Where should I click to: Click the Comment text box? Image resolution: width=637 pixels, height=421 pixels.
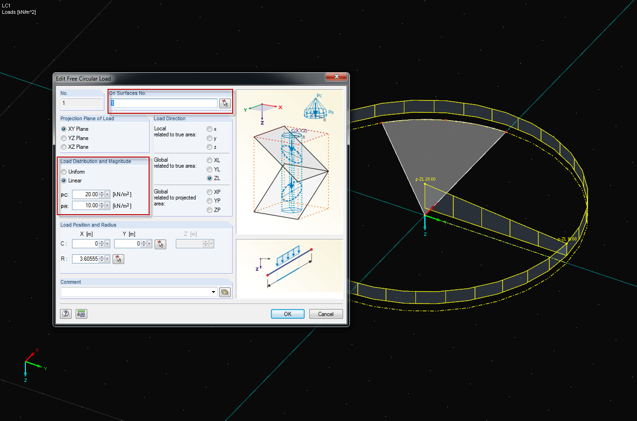point(136,292)
